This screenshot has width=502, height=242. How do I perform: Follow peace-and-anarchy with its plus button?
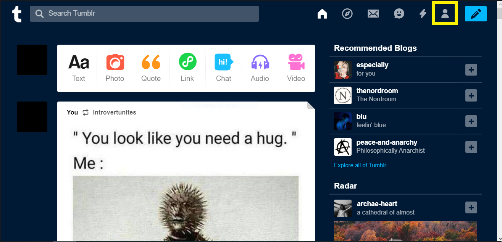(471, 147)
